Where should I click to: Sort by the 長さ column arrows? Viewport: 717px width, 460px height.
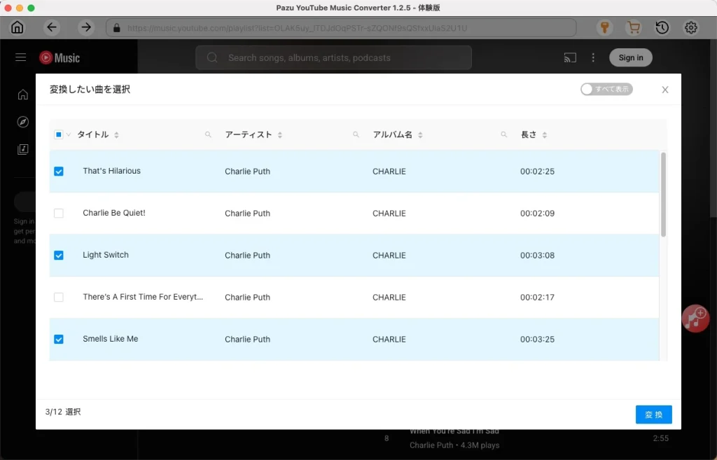point(545,134)
